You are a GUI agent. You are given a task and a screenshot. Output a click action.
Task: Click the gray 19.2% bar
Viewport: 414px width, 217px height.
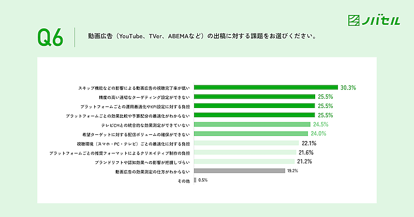point(239,171)
